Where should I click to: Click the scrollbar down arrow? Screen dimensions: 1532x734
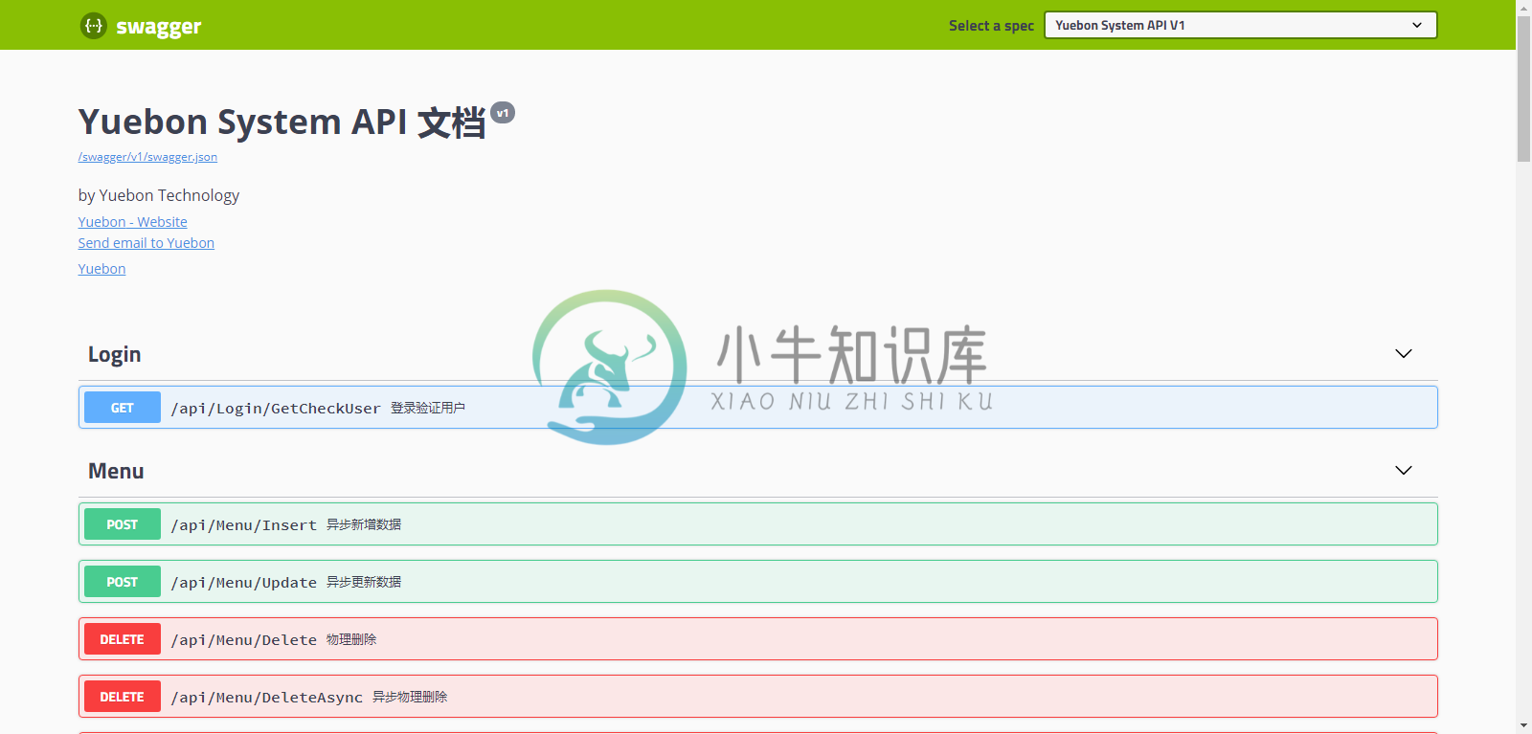point(1523,726)
